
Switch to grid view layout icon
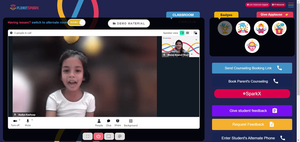187,33
